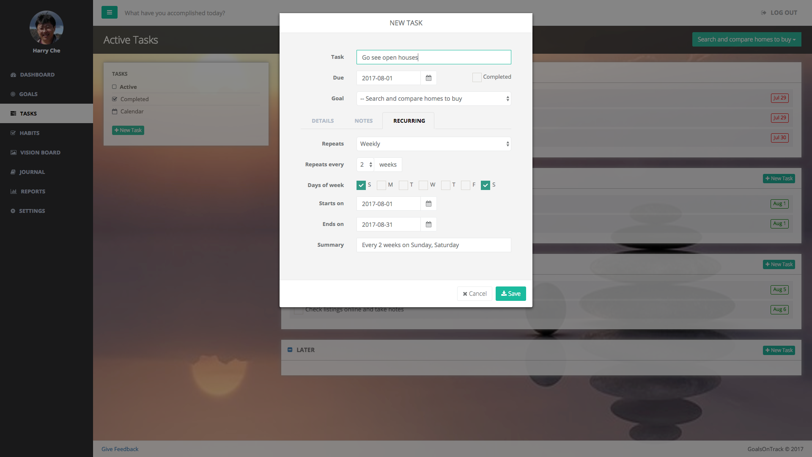Uncheck the Sunday day-of-week checkbox
Viewport: 812px width, 457px height.
(x=361, y=185)
